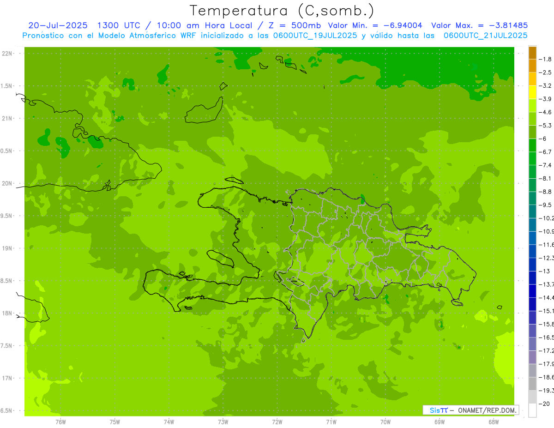Image resolution: width=554 pixels, height=428 pixels.
Task: Select the bright green swatch between -6 and -6.7
Action: point(532,145)
